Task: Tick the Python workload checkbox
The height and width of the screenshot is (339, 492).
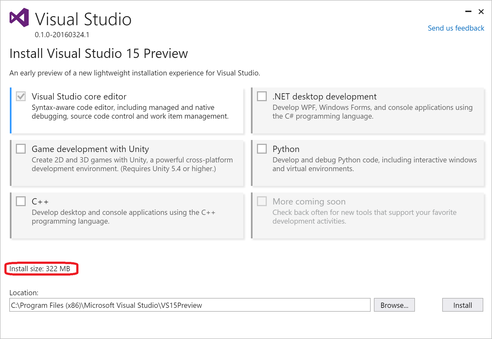Action: point(262,149)
